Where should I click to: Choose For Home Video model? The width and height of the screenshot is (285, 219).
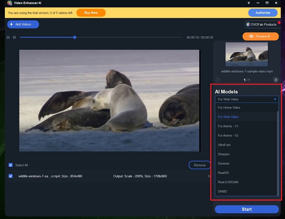coord(229,107)
